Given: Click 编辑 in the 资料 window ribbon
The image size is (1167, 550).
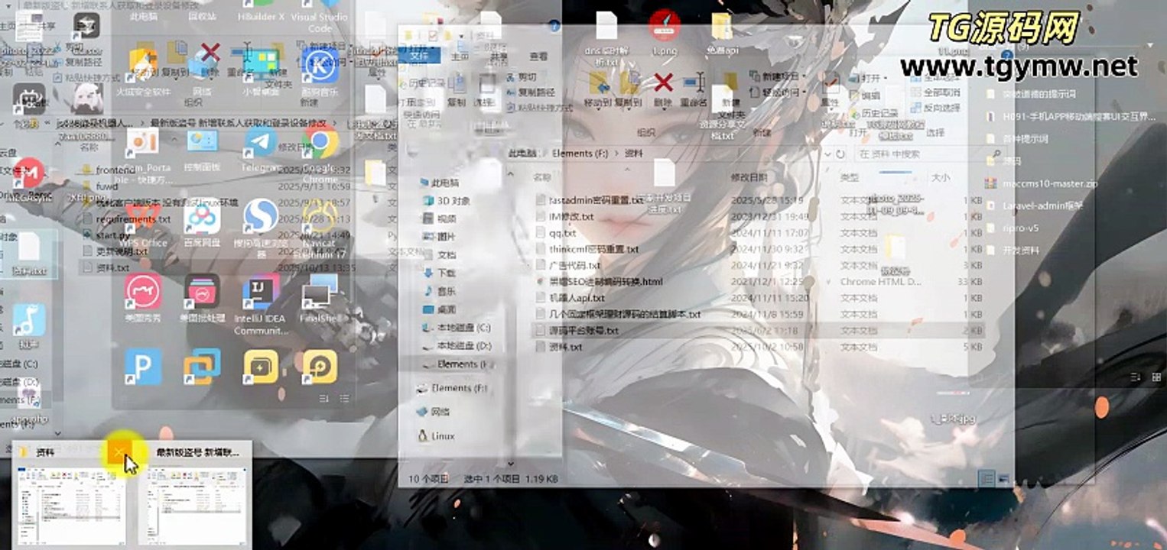Looking at the screenshot, I should click(865, 95).
